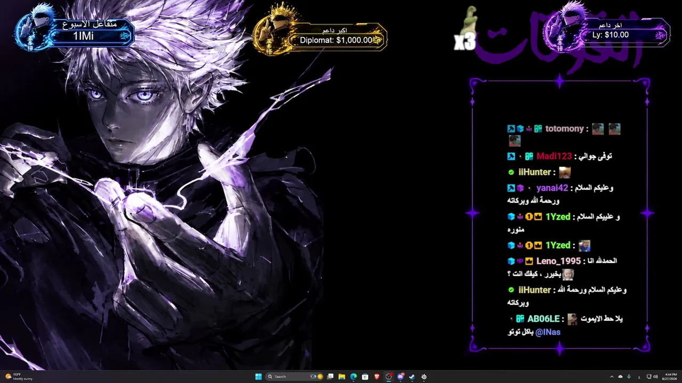Image resolution: width=682 pixels, height=383 pixels.
Task: Open the clock and date panel
Action: click(x=671, y=377)
